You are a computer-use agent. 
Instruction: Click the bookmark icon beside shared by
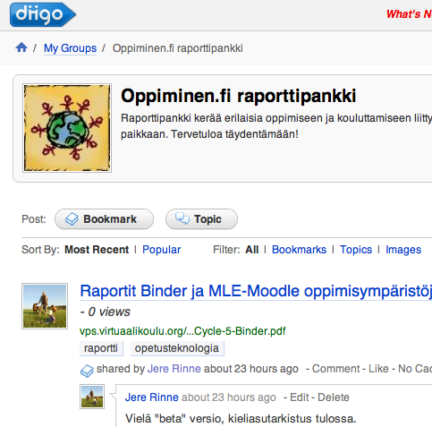[x=87, y=371]
